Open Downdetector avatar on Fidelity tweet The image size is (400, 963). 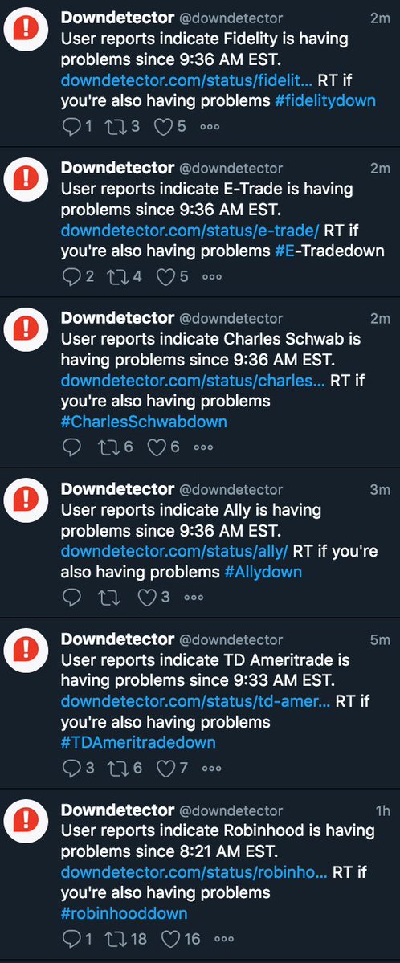point(26,30)
